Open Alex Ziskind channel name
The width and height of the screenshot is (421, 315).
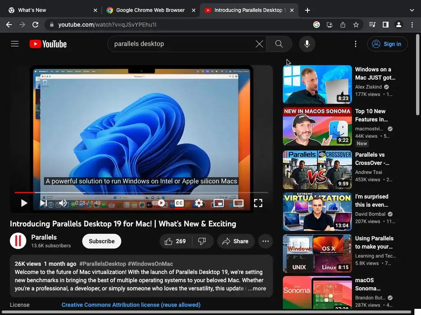pyautogui.click(x=368, y=87)
